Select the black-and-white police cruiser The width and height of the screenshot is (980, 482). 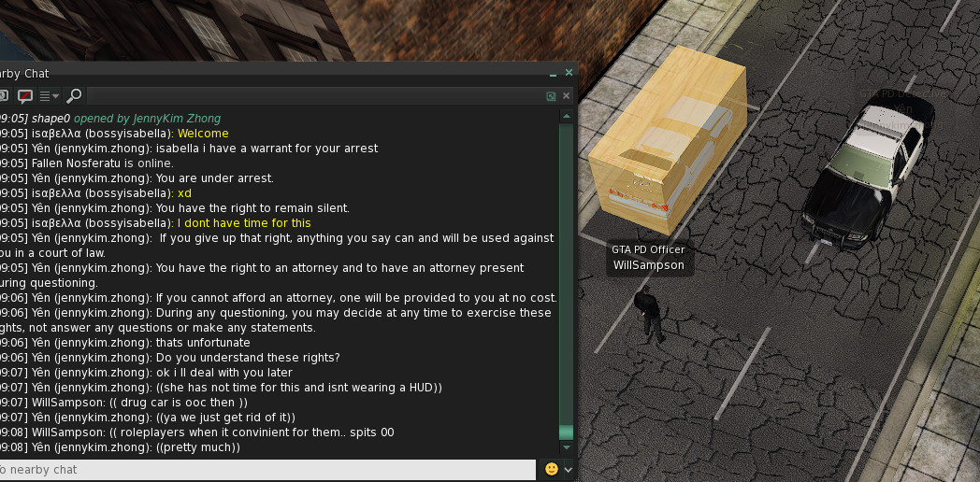point(868,174)
